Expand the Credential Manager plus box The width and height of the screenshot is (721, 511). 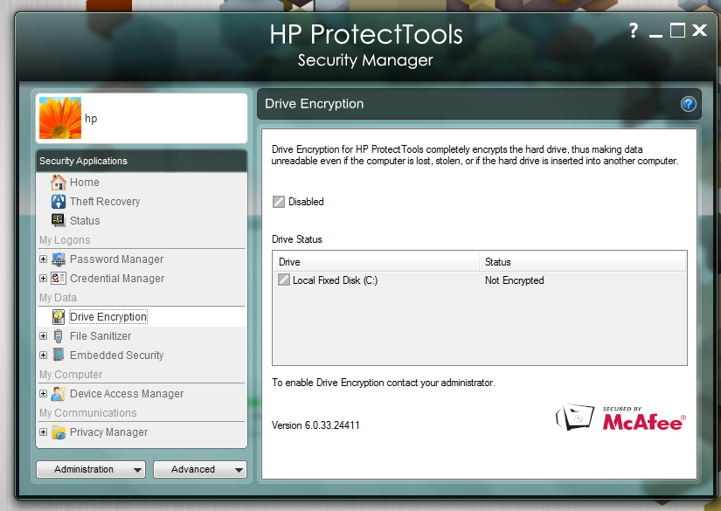pos(43,279)
